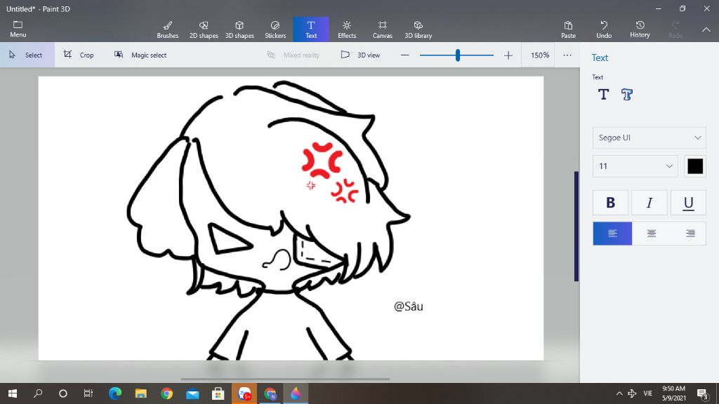The height and width of the screenshot is (404, 719).
Task: Click the zoom slider handle
Action: (458, 55)
